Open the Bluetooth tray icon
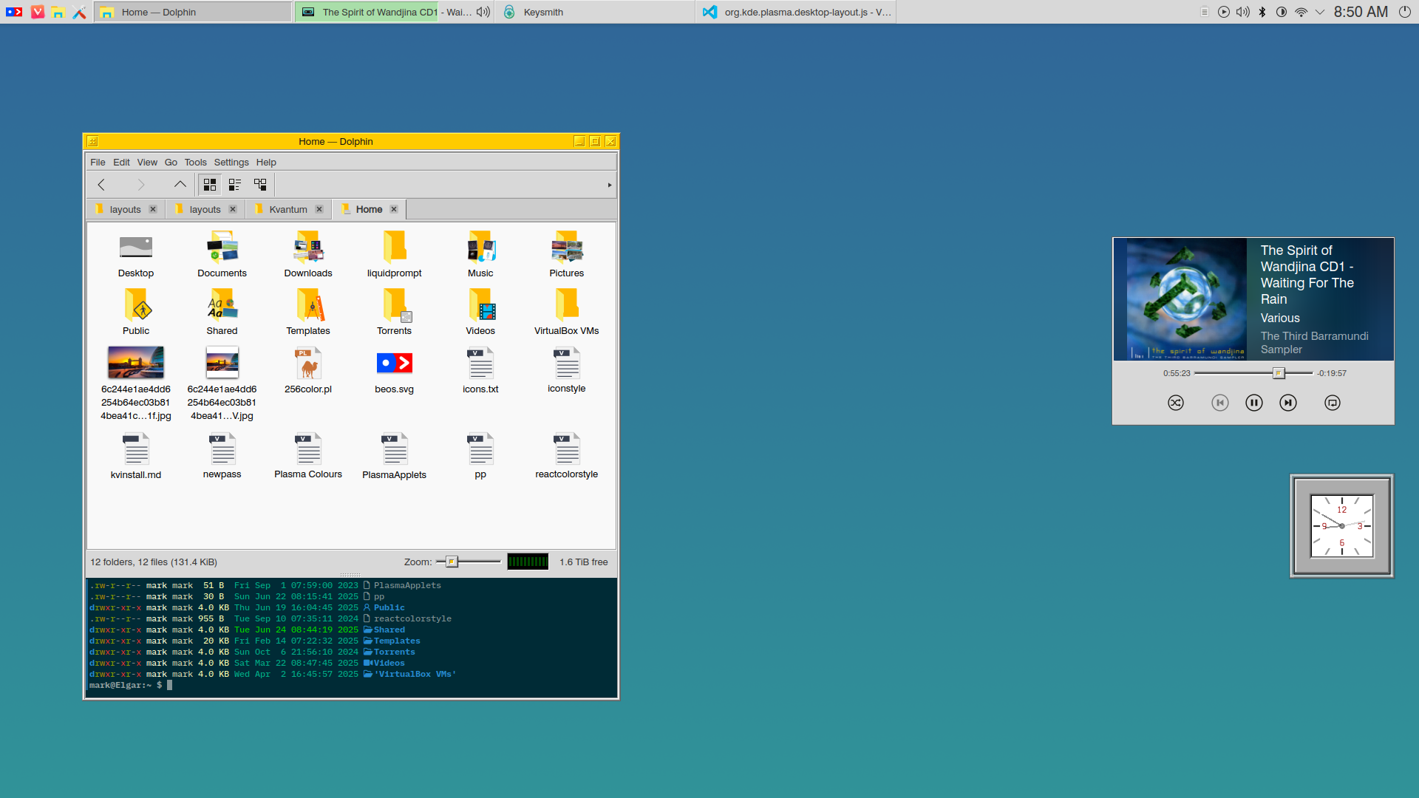Image resolution: width=1419 pixels, height=798 pixels. 1262,12
